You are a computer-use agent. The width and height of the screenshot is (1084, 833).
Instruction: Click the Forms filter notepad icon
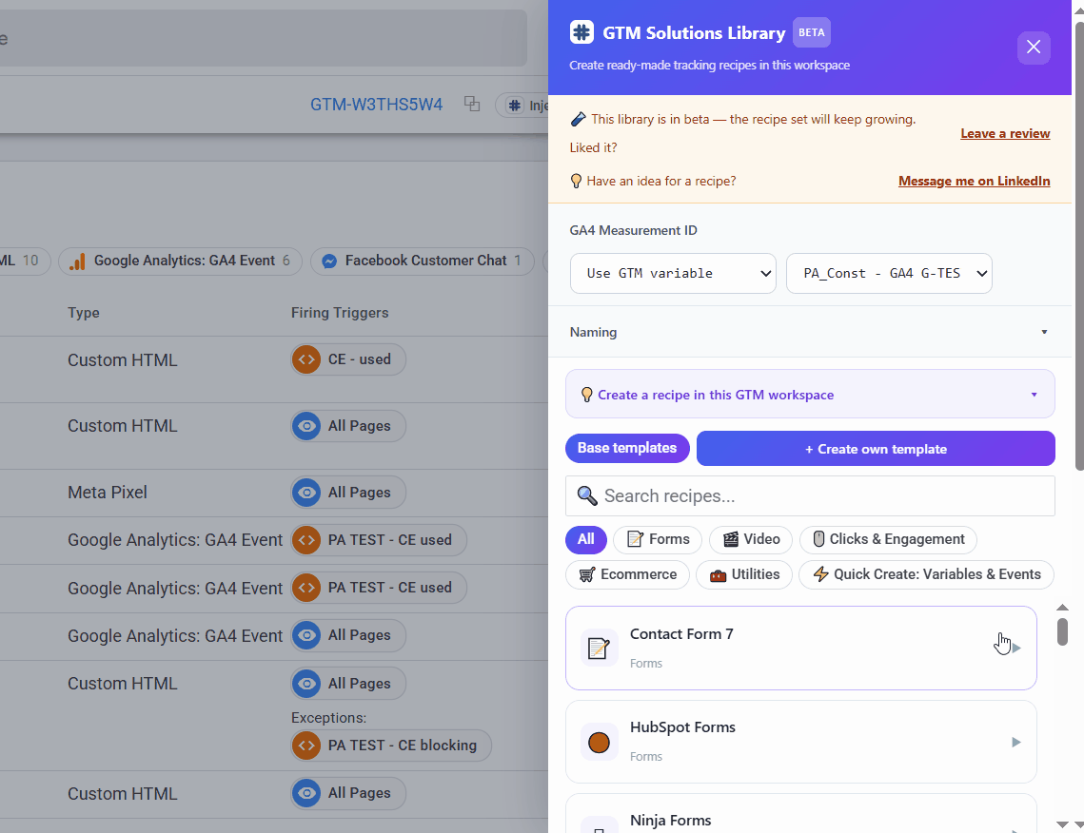(635, 539)
